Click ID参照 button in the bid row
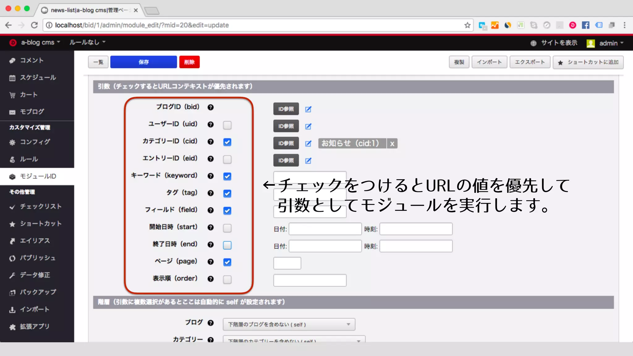 coord(286,109)
